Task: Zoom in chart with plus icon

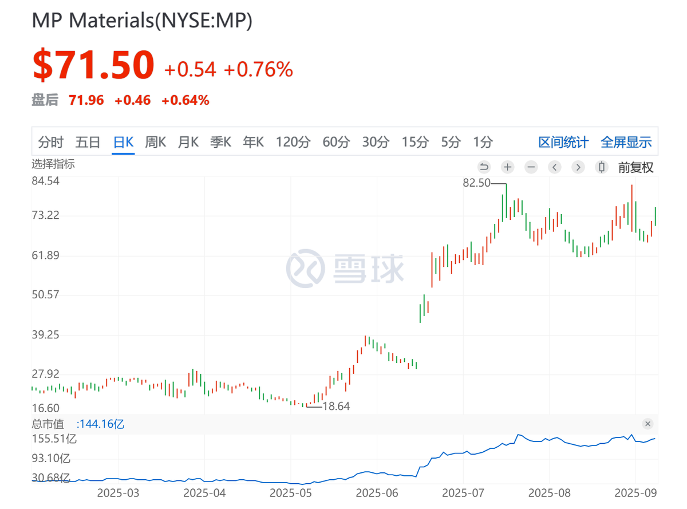Action: (508, 167)
